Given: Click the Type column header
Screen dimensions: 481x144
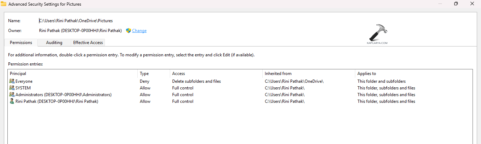Looking at the screenshot, I should click(144, 74).
